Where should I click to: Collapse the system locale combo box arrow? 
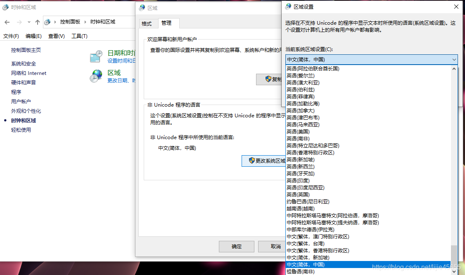coord(454,59)
